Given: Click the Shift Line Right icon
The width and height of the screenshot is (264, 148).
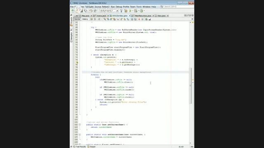Looking at the screenshot, I should (x=135, y=19).
